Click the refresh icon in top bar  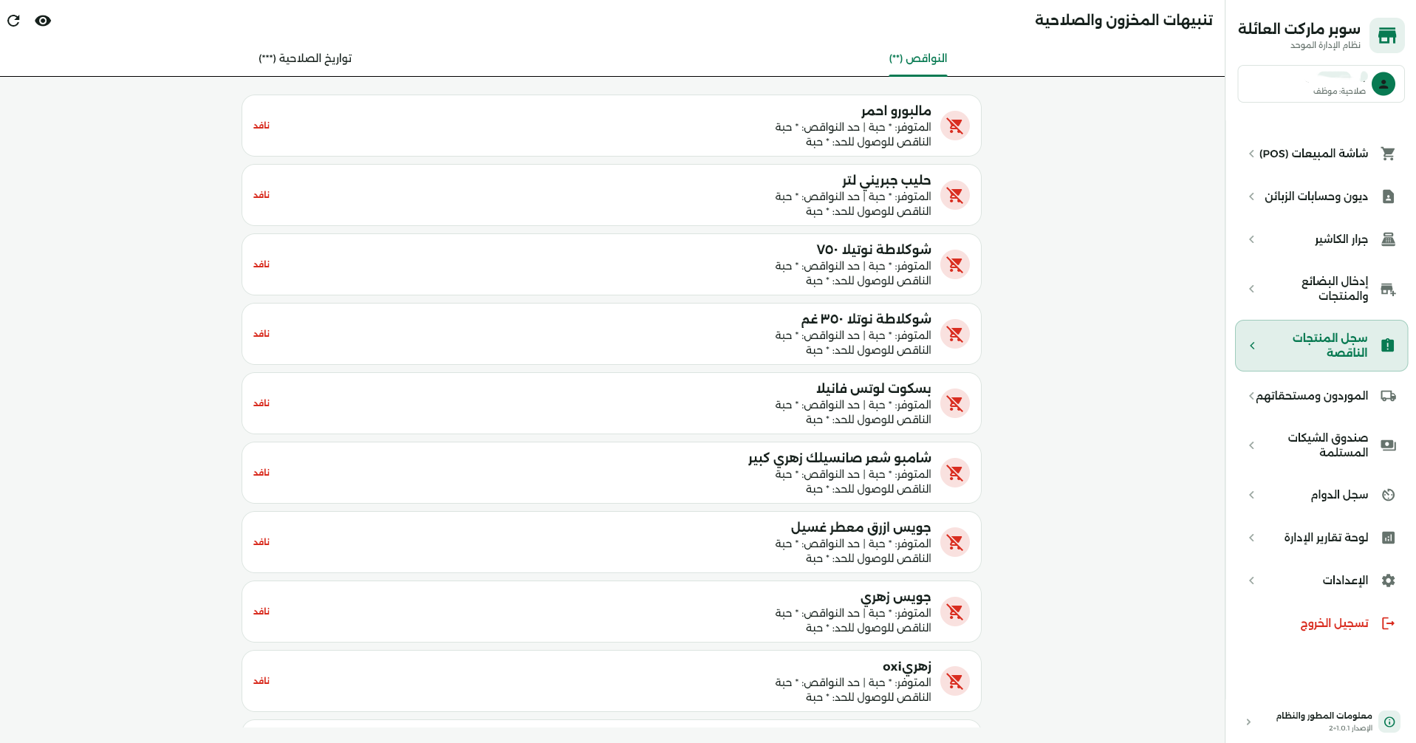point(13,21)
